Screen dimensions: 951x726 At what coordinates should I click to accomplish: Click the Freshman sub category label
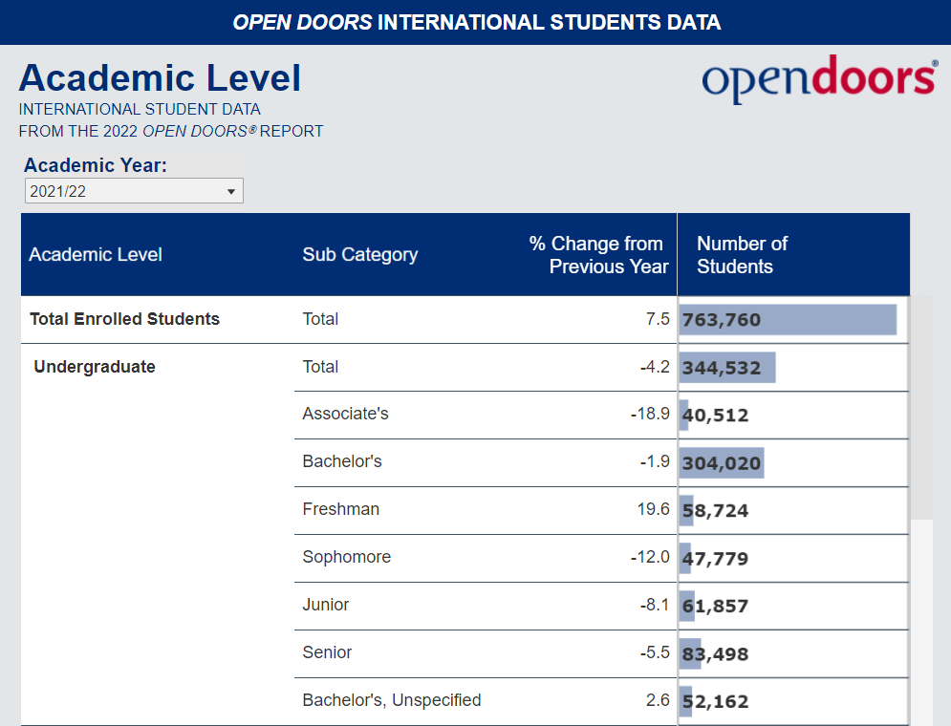[x=341, y=509]
